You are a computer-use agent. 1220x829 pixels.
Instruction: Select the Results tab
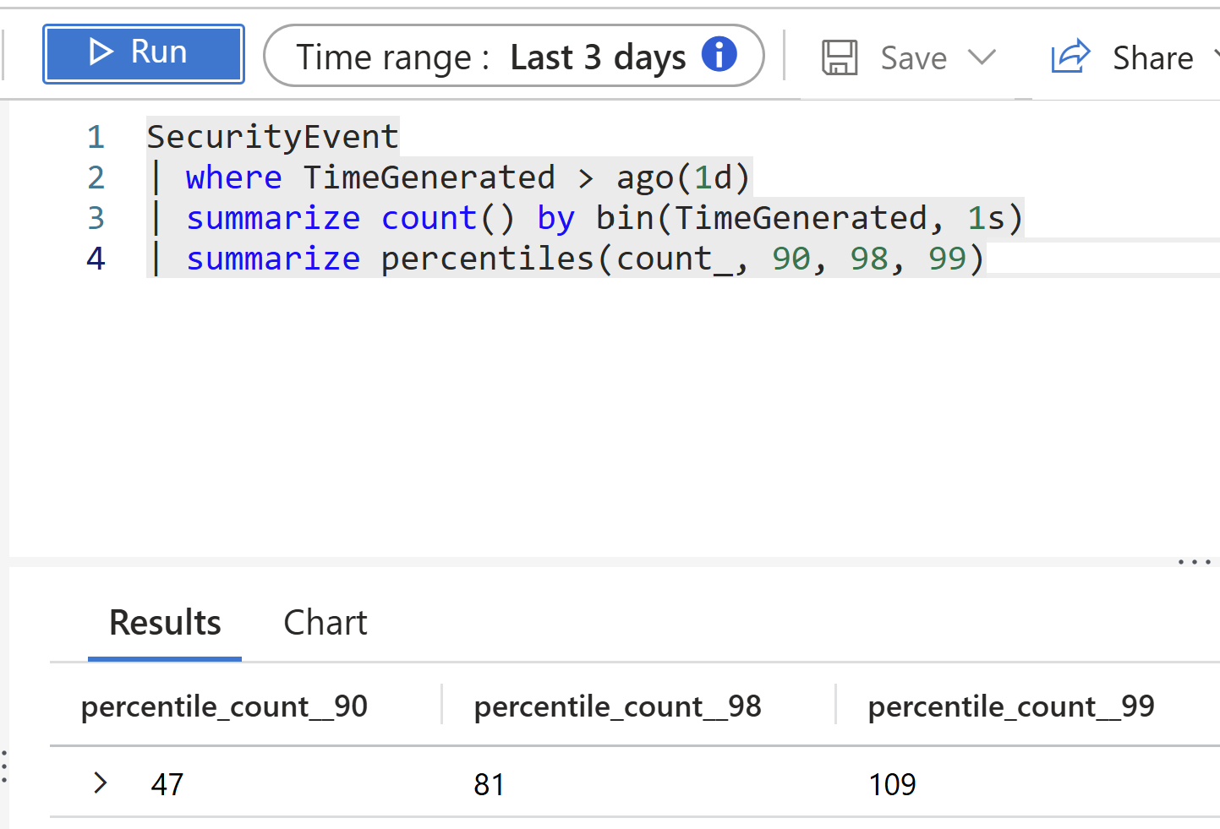164,623
